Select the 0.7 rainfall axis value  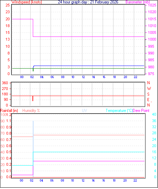click(x=9, y=140)
